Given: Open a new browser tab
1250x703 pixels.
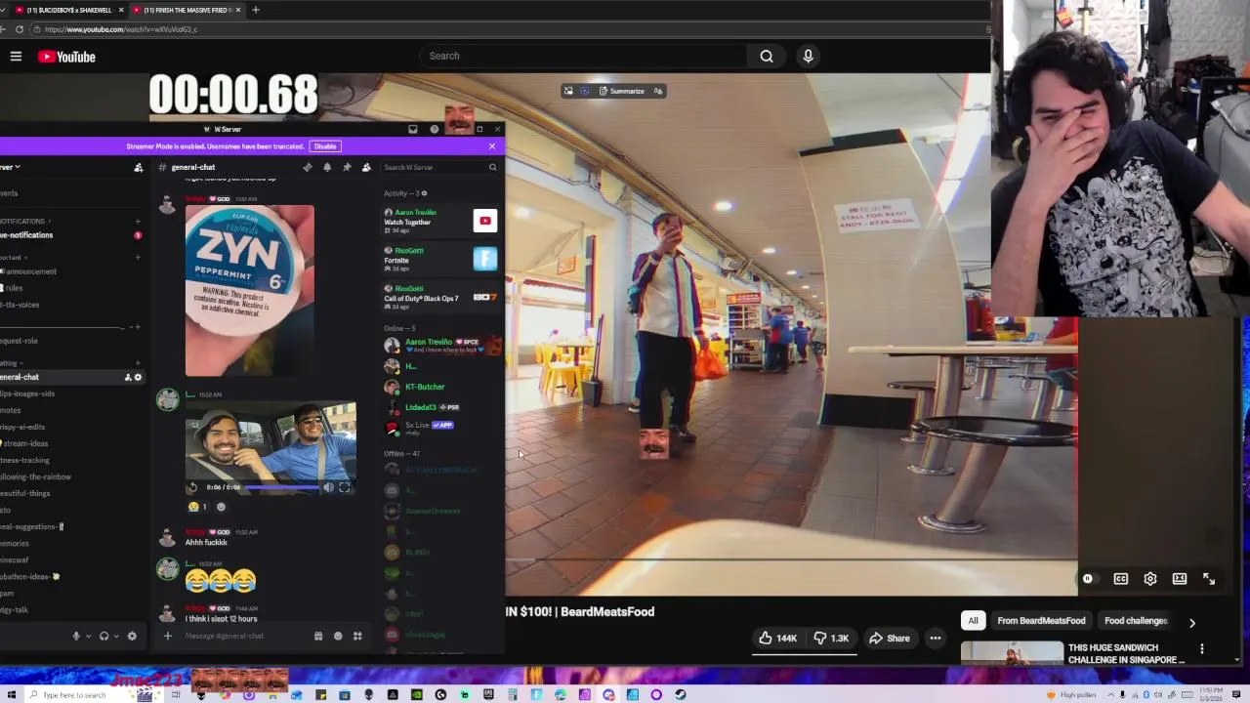Looking at the screenshot, I should [255, 10].
